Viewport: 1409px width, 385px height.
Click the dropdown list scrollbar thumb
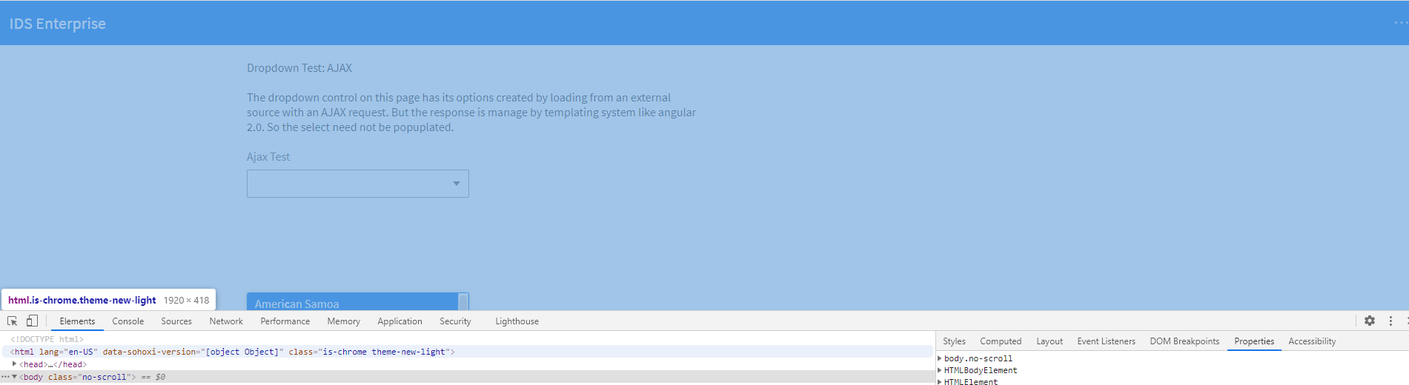(x=463, y=302)
